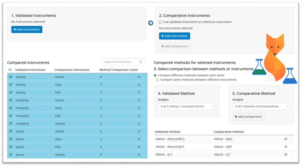Open Validated Method analyte dropdown
301x165 pixels.
pyautogui.click(x=187, y=106)
